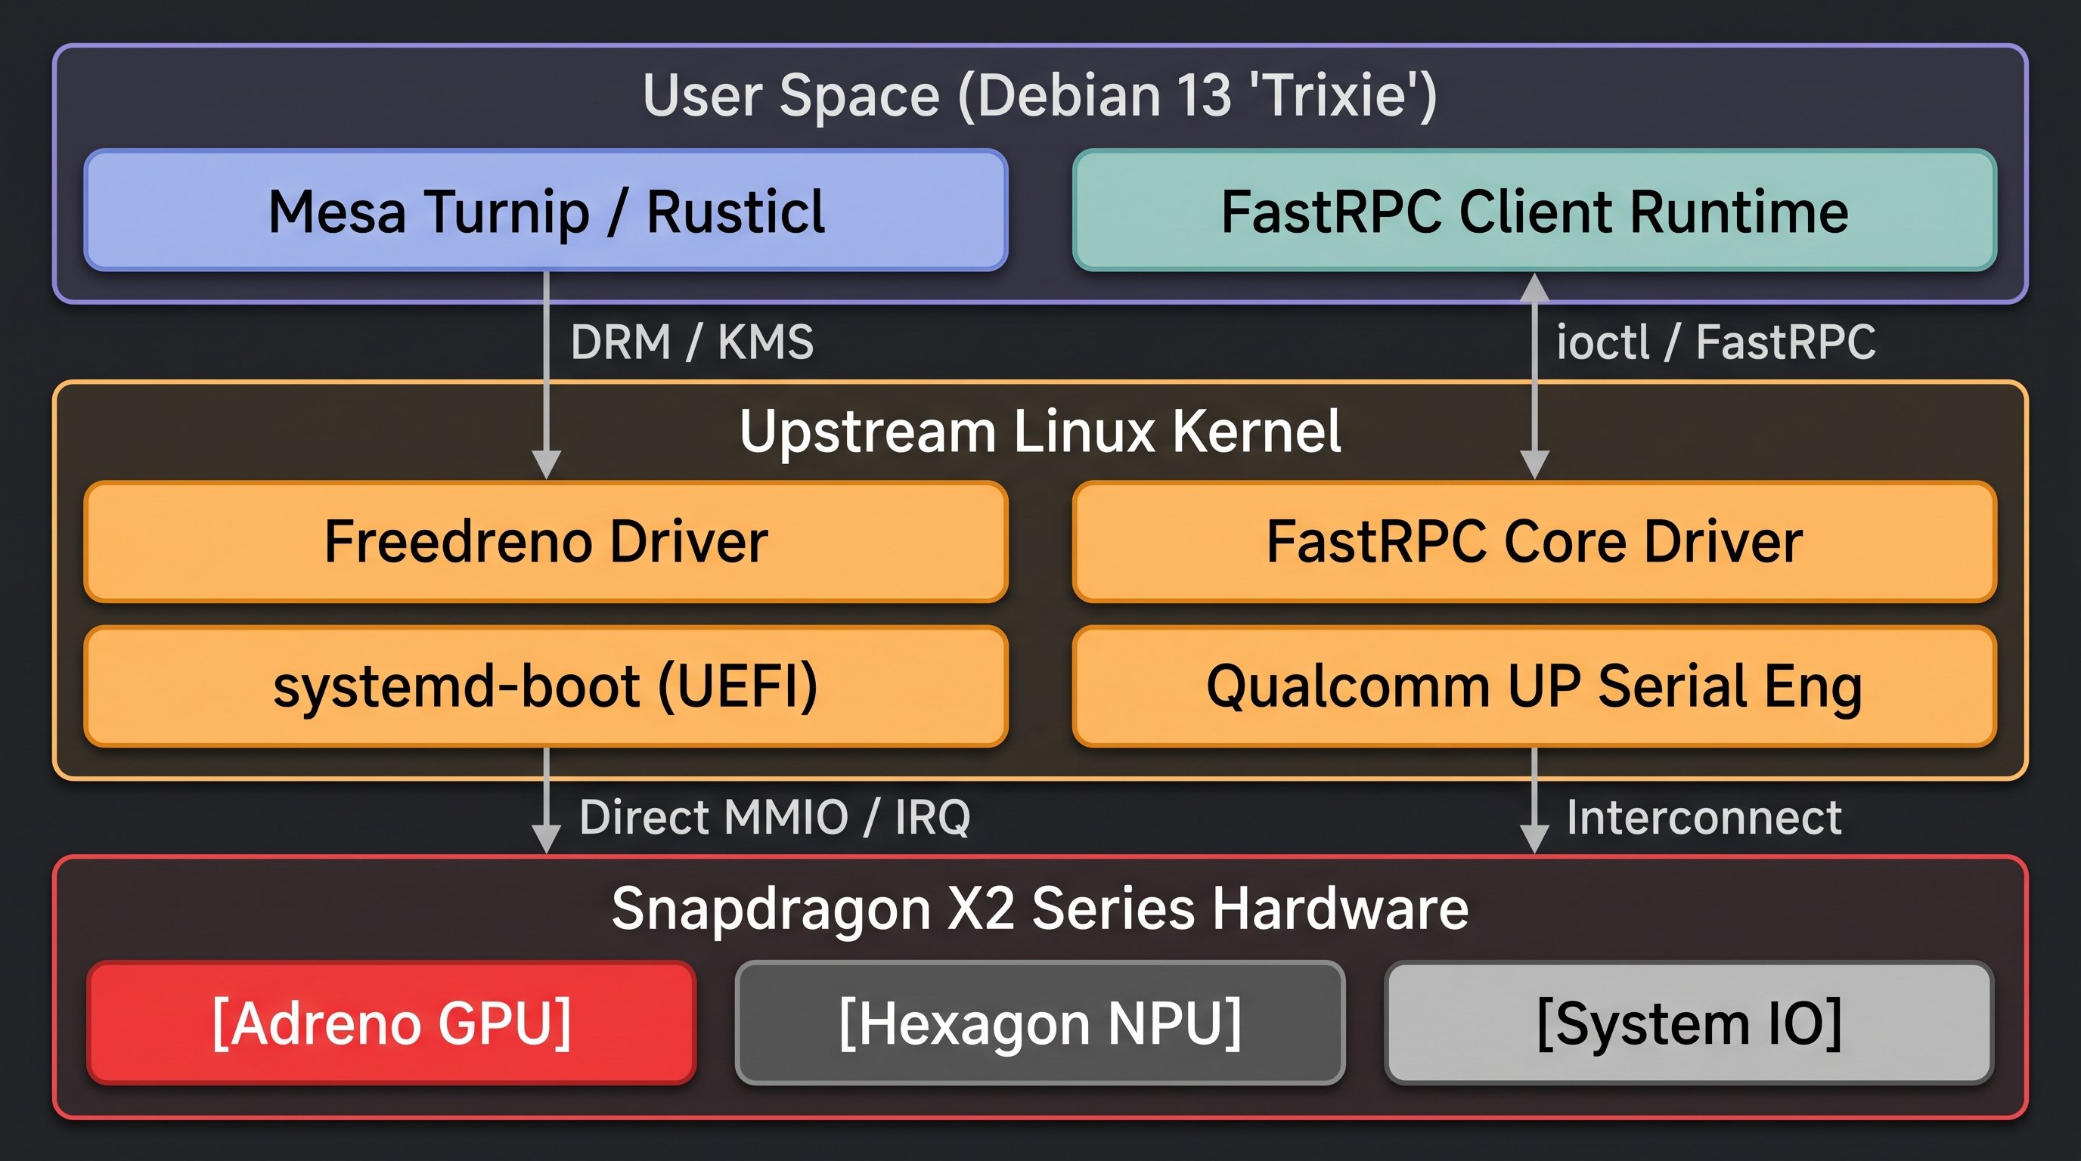This screenshot has width=2081, height=1161.
Task: Click the systemd-boot (UEFI) block
Action: [546, 686]
